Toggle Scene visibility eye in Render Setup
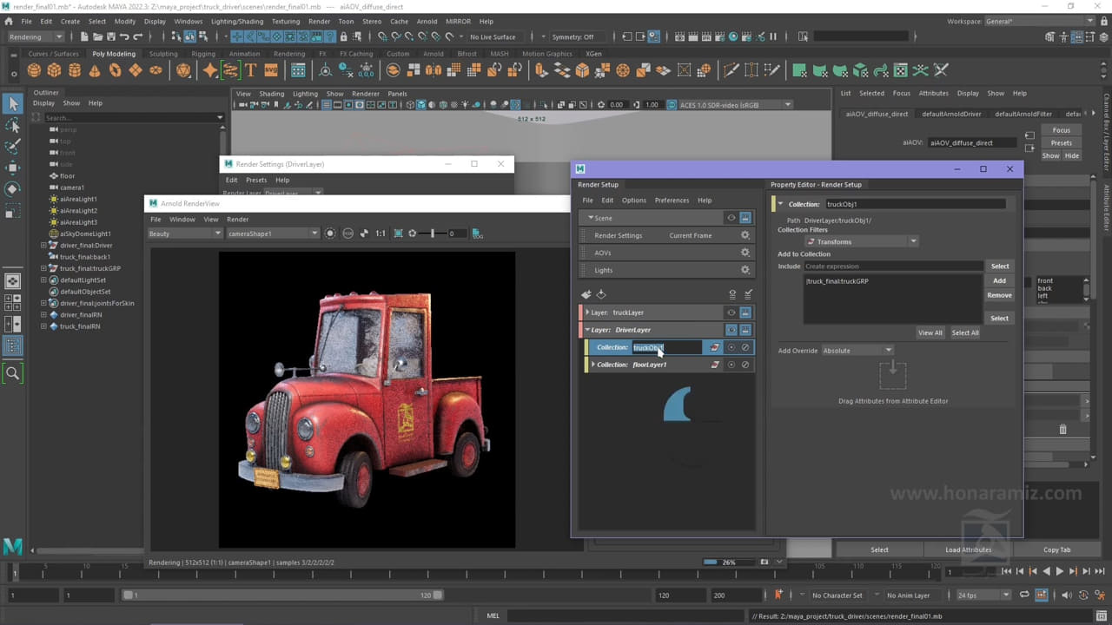Screen dimensions: 1112x625 pyautogui.click(x=731, y=218)
